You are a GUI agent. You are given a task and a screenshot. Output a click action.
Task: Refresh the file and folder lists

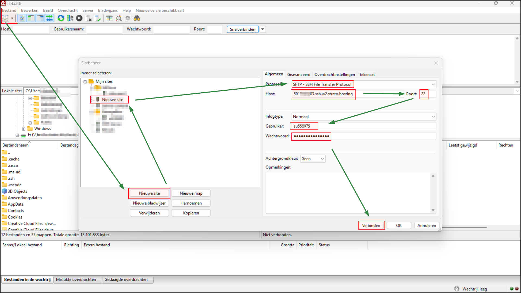61,18
